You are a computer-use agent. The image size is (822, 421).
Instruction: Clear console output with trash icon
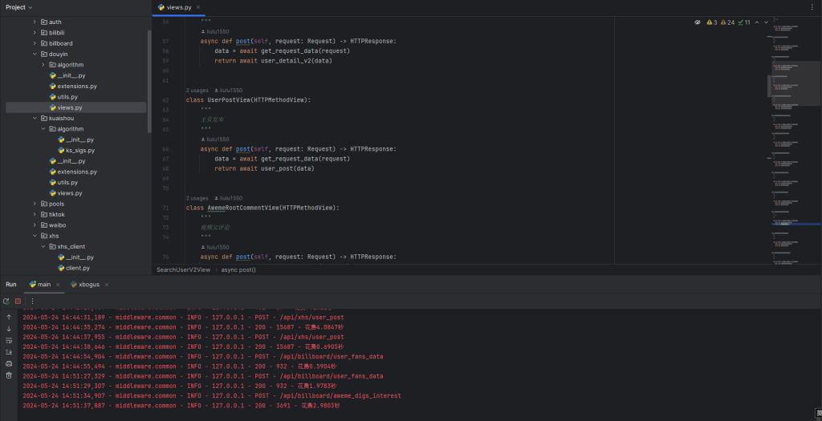[x=9, y=374]
